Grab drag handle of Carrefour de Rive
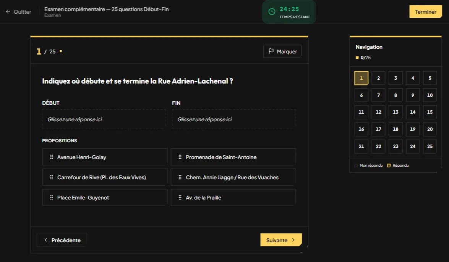 click(52, 177)
